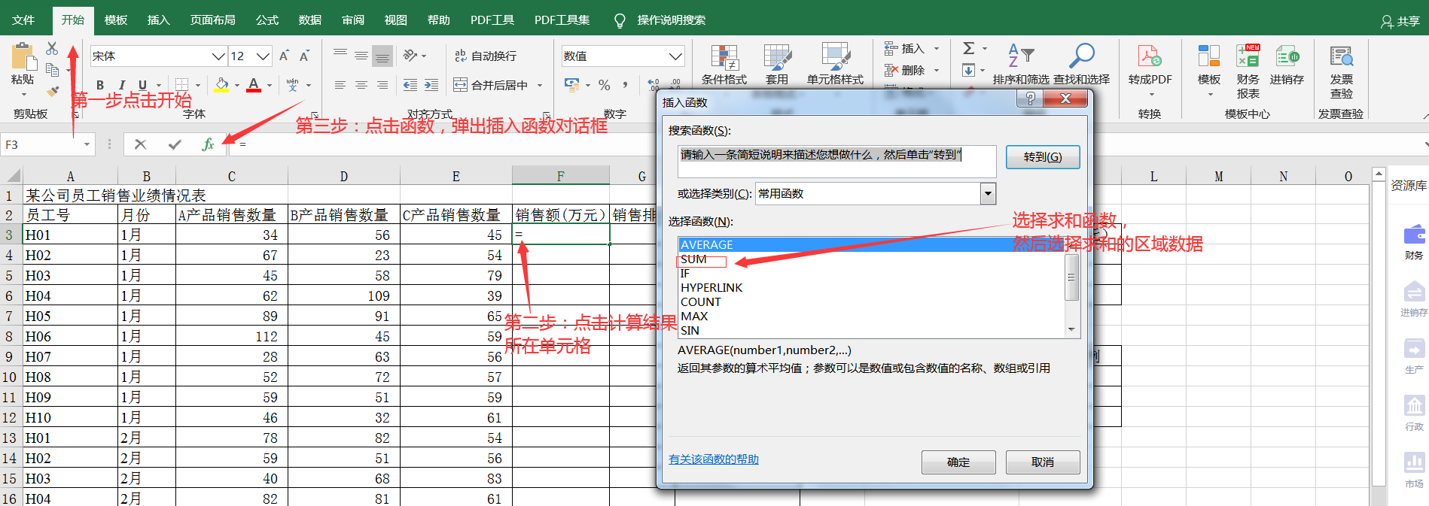The height and width of the screenshot is (506, 1429).
Task: Open Cell Styles (单元格样式)
Action: tap(835, 64)
